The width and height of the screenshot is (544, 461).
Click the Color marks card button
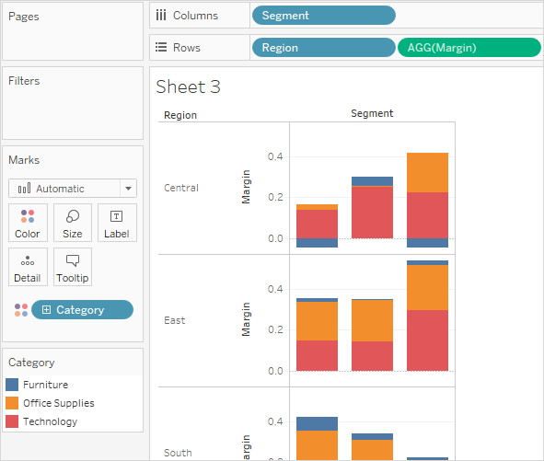coord(28,223)
